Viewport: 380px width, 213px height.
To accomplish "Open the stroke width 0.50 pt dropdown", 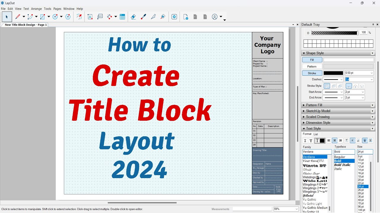I will click(x=372, y=73).
